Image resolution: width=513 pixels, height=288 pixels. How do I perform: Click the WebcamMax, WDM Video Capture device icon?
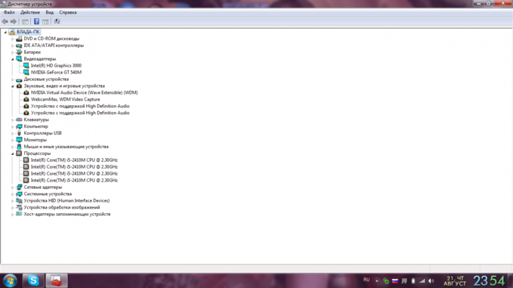click(26, 99)
